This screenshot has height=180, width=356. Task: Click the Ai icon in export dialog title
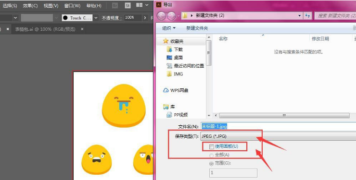159,4
